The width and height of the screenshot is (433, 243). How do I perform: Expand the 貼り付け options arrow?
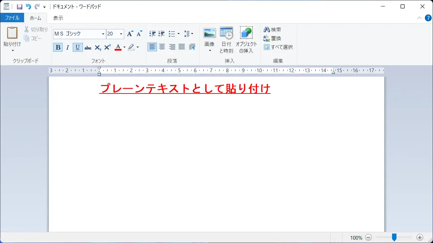tap(13, 51)
